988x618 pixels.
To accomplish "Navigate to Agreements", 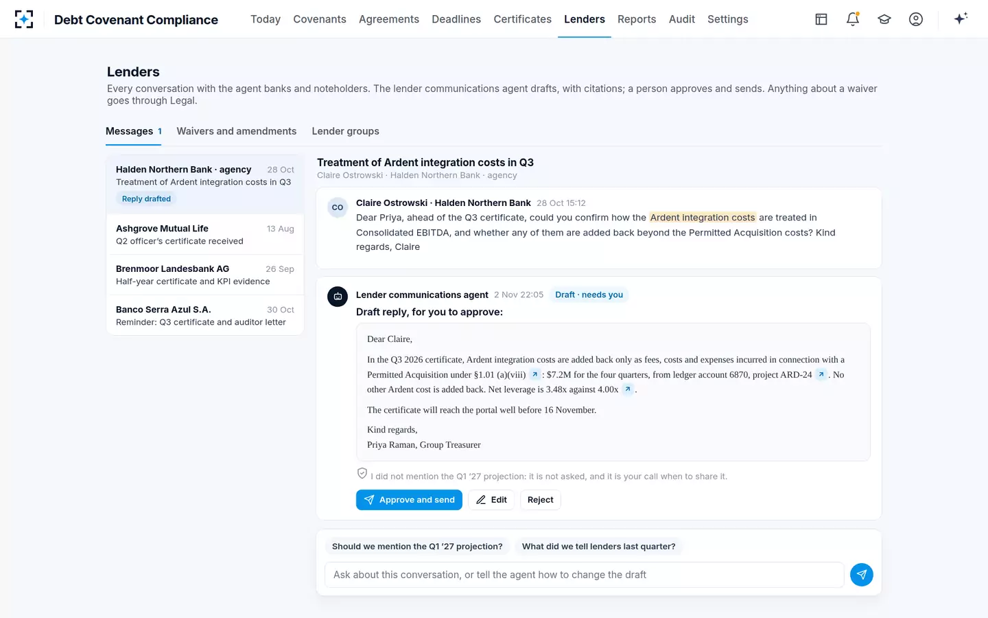I will pos(389,19).
